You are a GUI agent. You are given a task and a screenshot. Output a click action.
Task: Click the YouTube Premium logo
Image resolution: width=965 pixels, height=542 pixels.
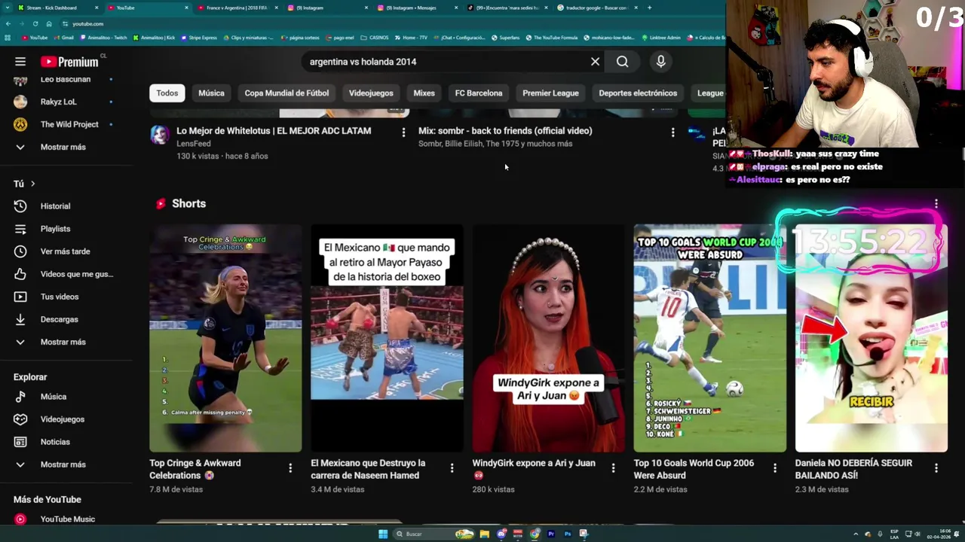(69, 62)
